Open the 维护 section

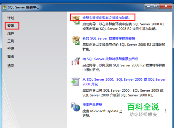[x=10, y=34]
